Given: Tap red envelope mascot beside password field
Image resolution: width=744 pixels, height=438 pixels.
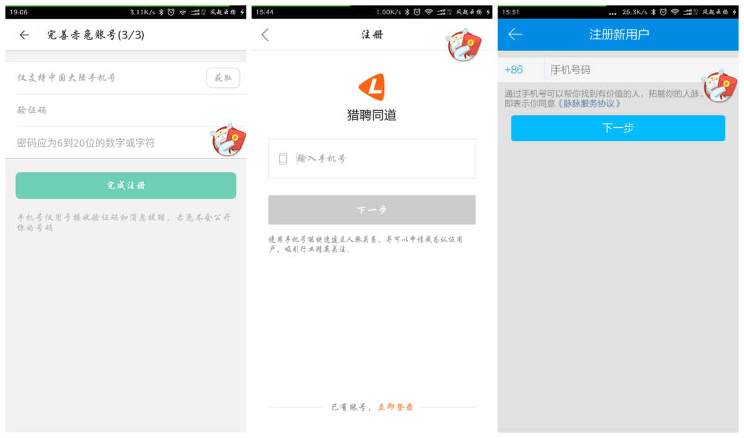Looking at the screenshot, I should (228, 140).
